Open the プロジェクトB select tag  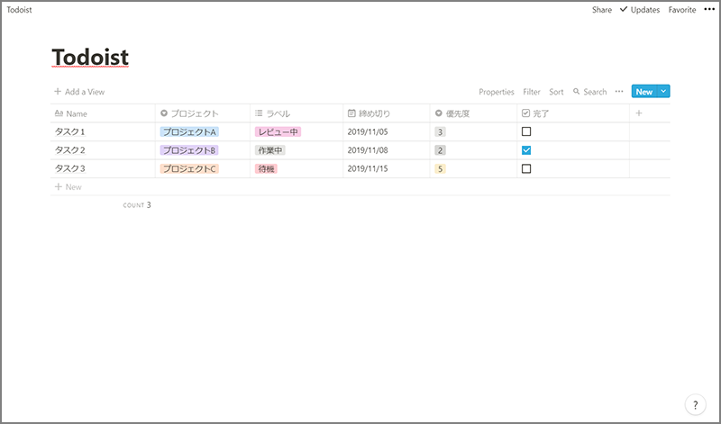189,150
